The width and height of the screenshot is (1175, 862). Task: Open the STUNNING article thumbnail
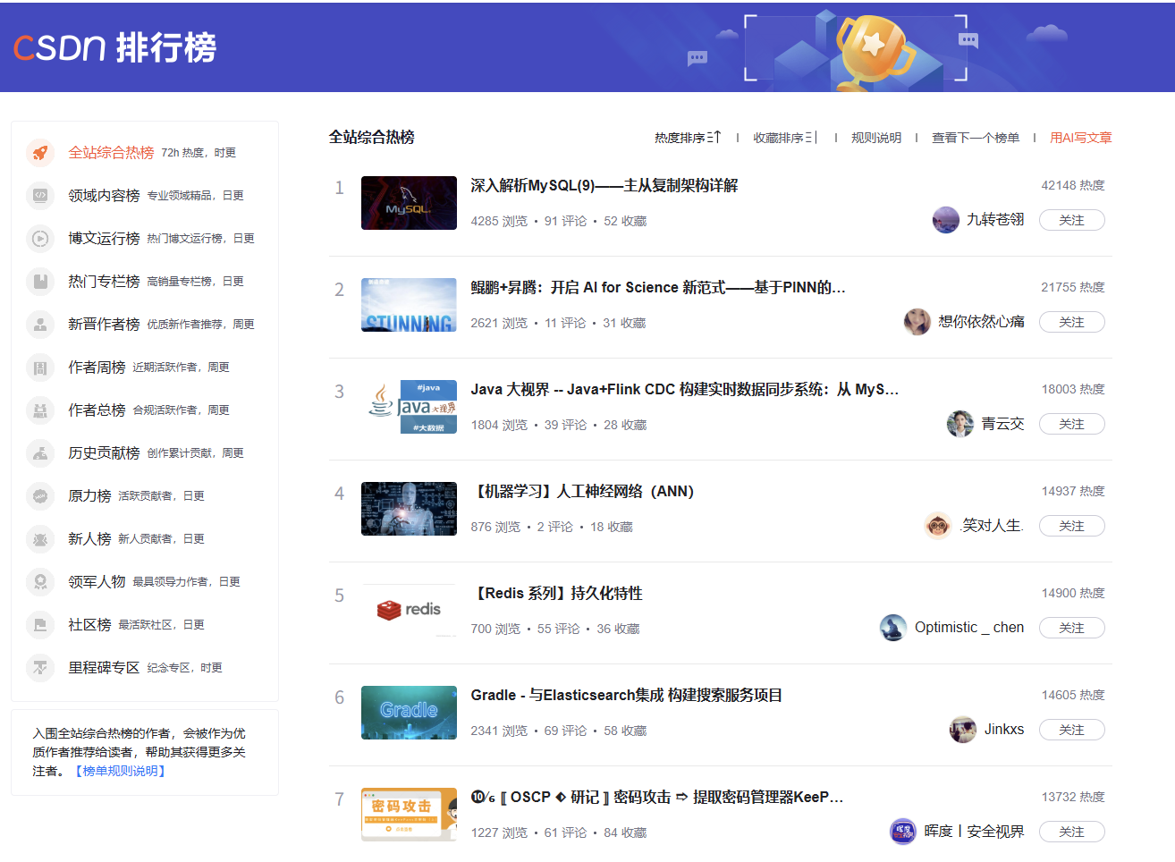pyautogui.click(x=409, y=305)
